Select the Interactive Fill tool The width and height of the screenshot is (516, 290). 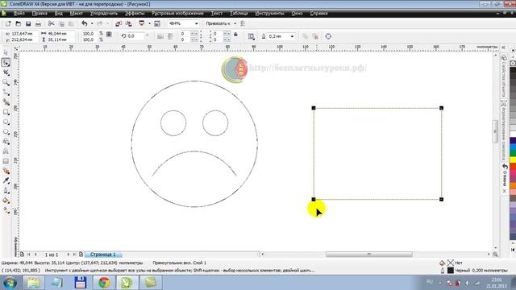pos(6,210)
